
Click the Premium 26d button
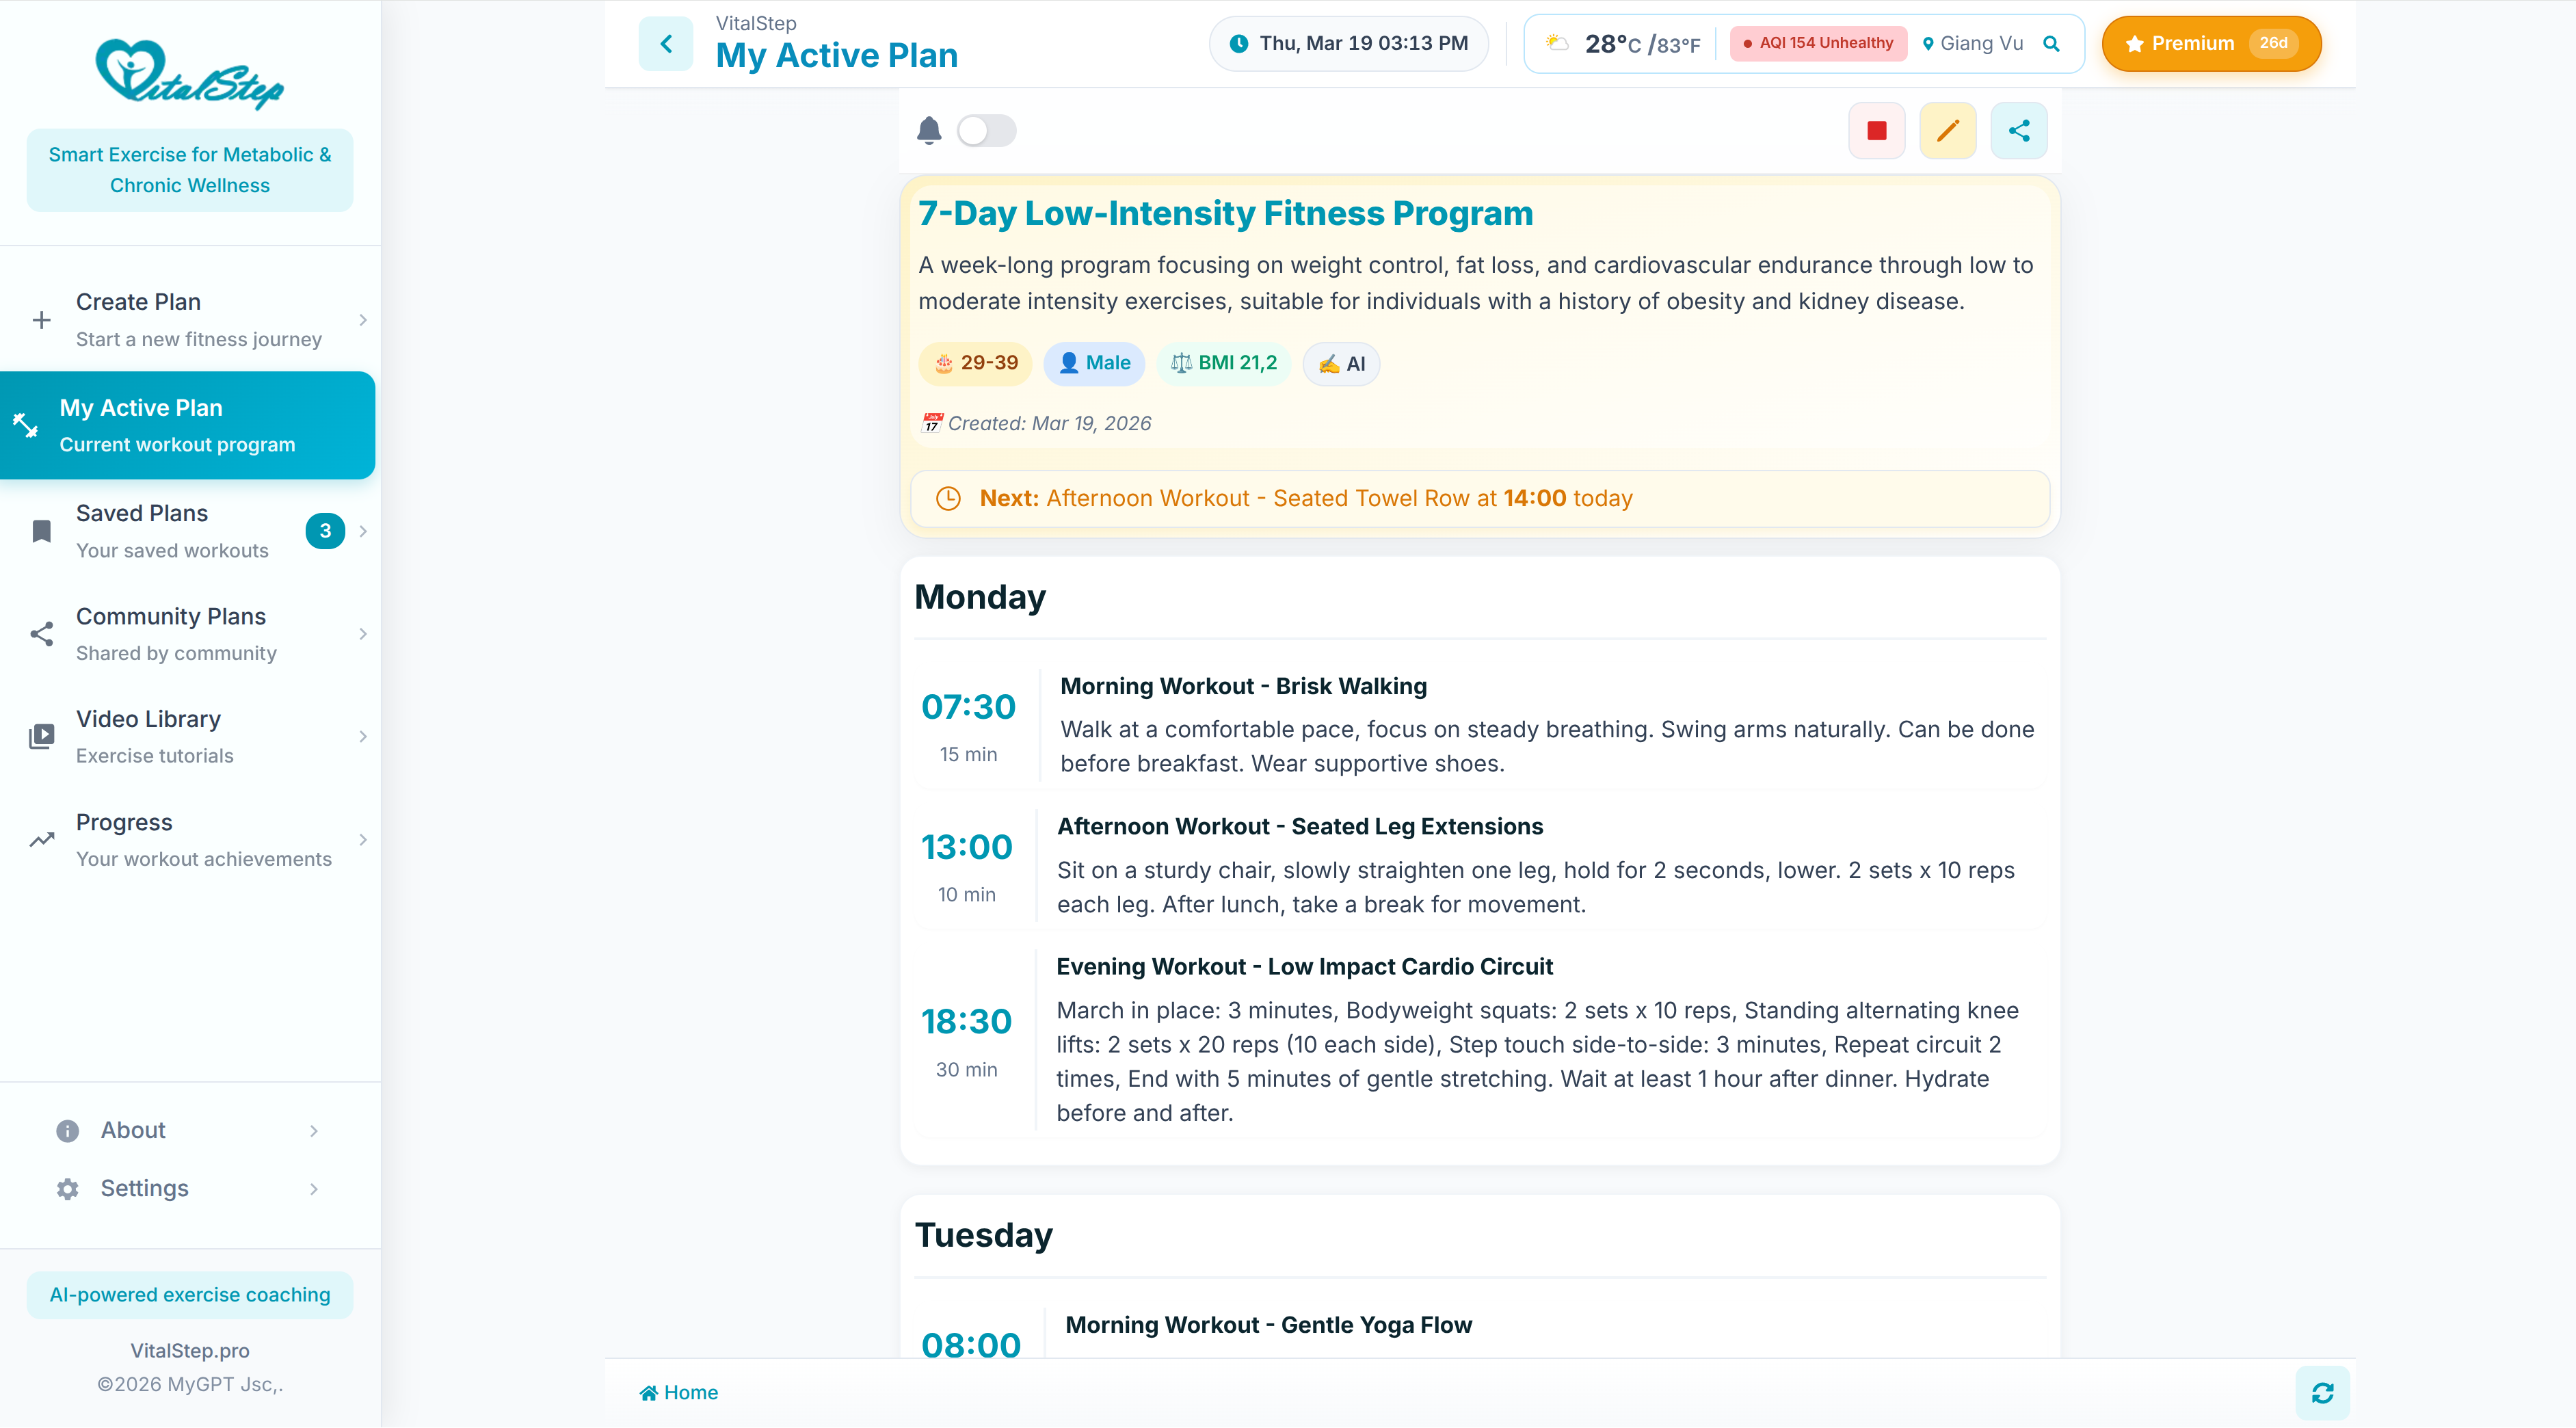point(2210,44)
